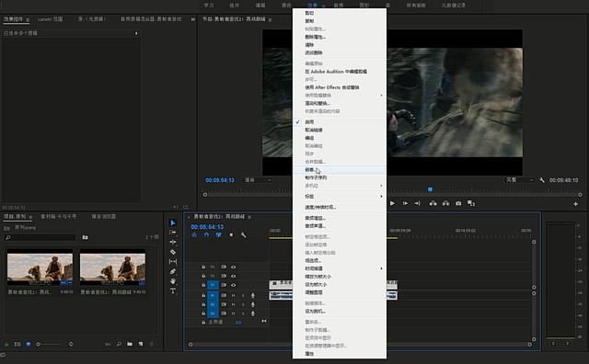
Task: Toggle sync lock for track A2
Action: click(224, 304)
